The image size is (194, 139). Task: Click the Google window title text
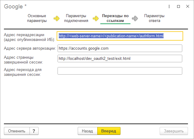(14, 6)
